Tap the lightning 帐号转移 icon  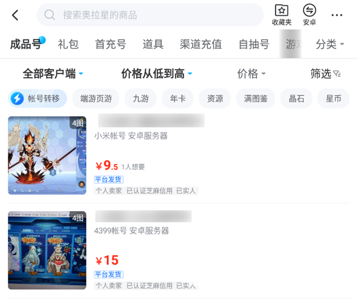(17, 98)
